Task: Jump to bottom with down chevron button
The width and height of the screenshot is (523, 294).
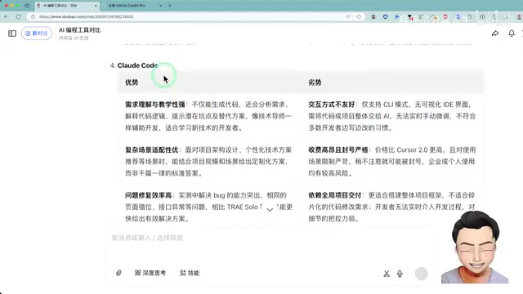Action: [270, 210]
